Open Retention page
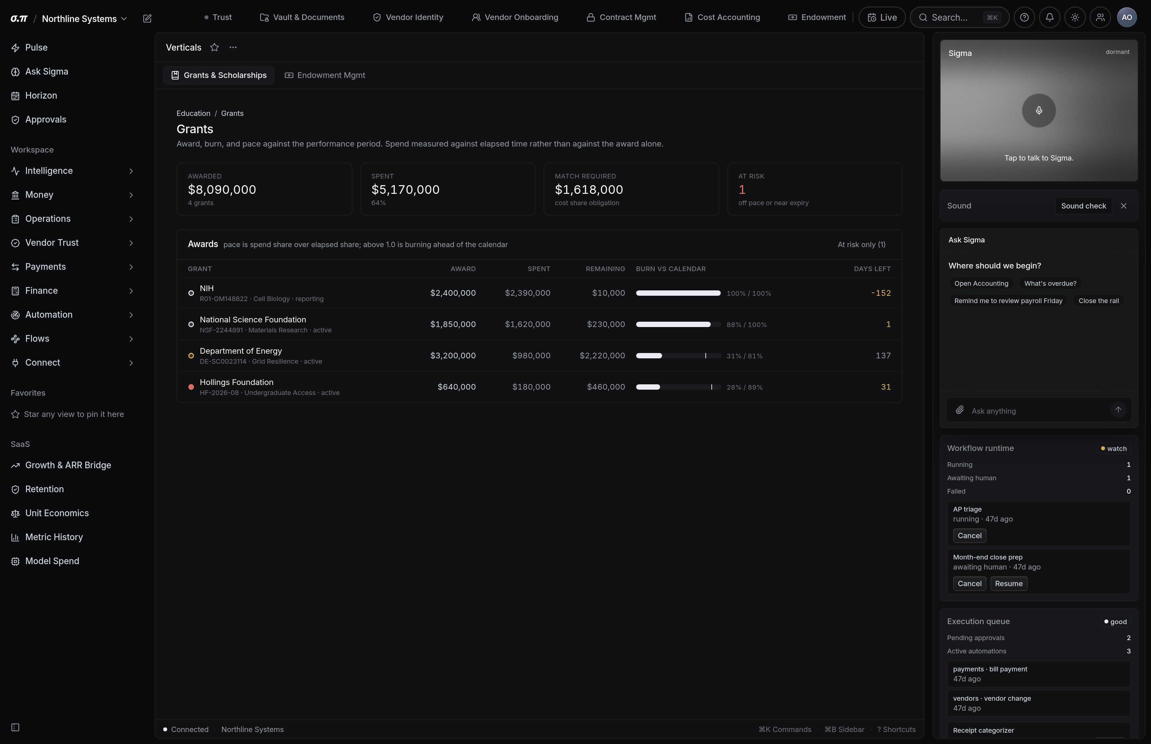Viewport: 1151px width, 744px height. tap(73, 489)
